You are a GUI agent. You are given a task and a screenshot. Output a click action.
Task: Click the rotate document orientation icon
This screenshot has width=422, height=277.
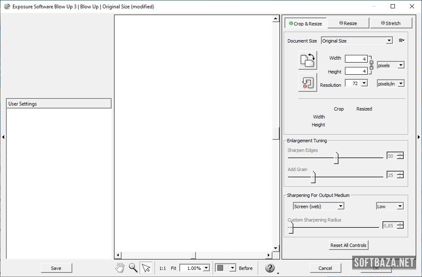(308, 60)
